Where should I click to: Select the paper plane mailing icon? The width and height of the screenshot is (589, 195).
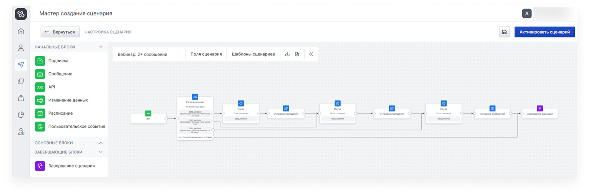pyautogui.click(x=21, y=65)
